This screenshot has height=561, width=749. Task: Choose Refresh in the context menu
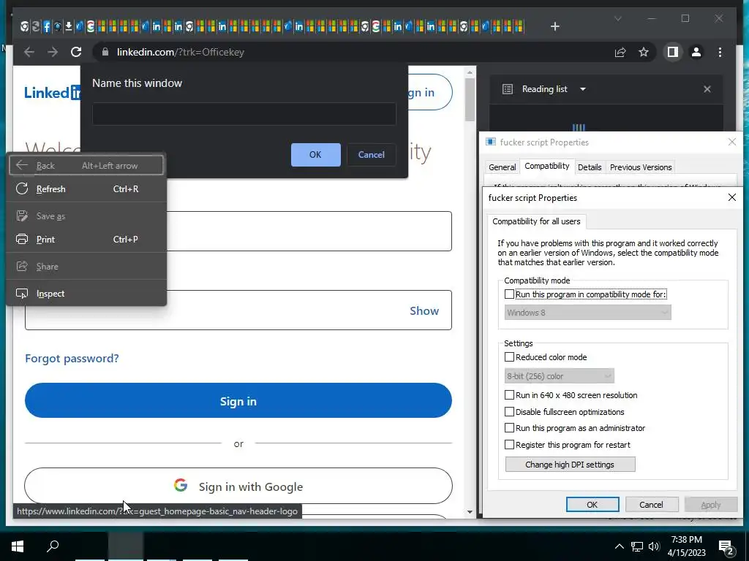click(86, 189)
